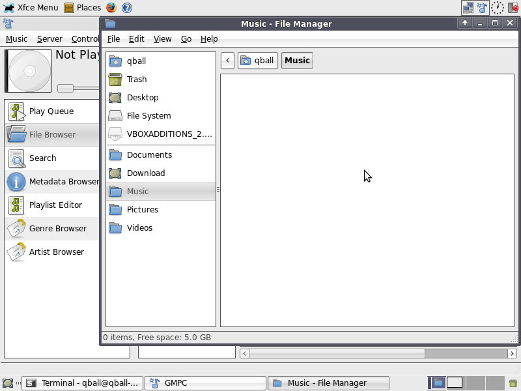Open the VBOXADDITIONS disc entry
521x391 pixels.
point(161,134)
